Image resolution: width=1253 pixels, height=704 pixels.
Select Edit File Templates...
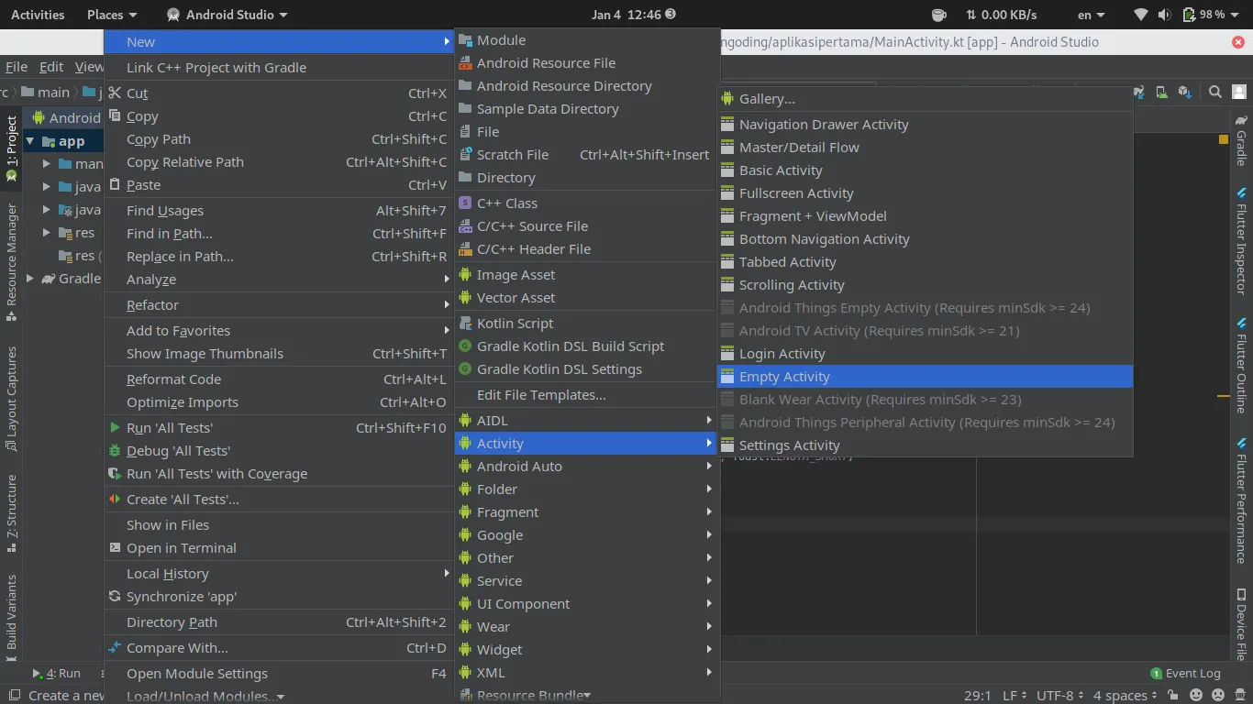(587, 395)
